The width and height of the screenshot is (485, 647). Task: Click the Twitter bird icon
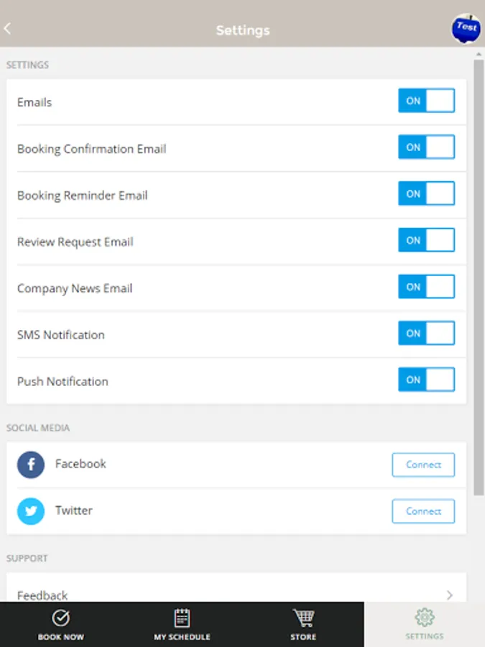click(31, 511)
